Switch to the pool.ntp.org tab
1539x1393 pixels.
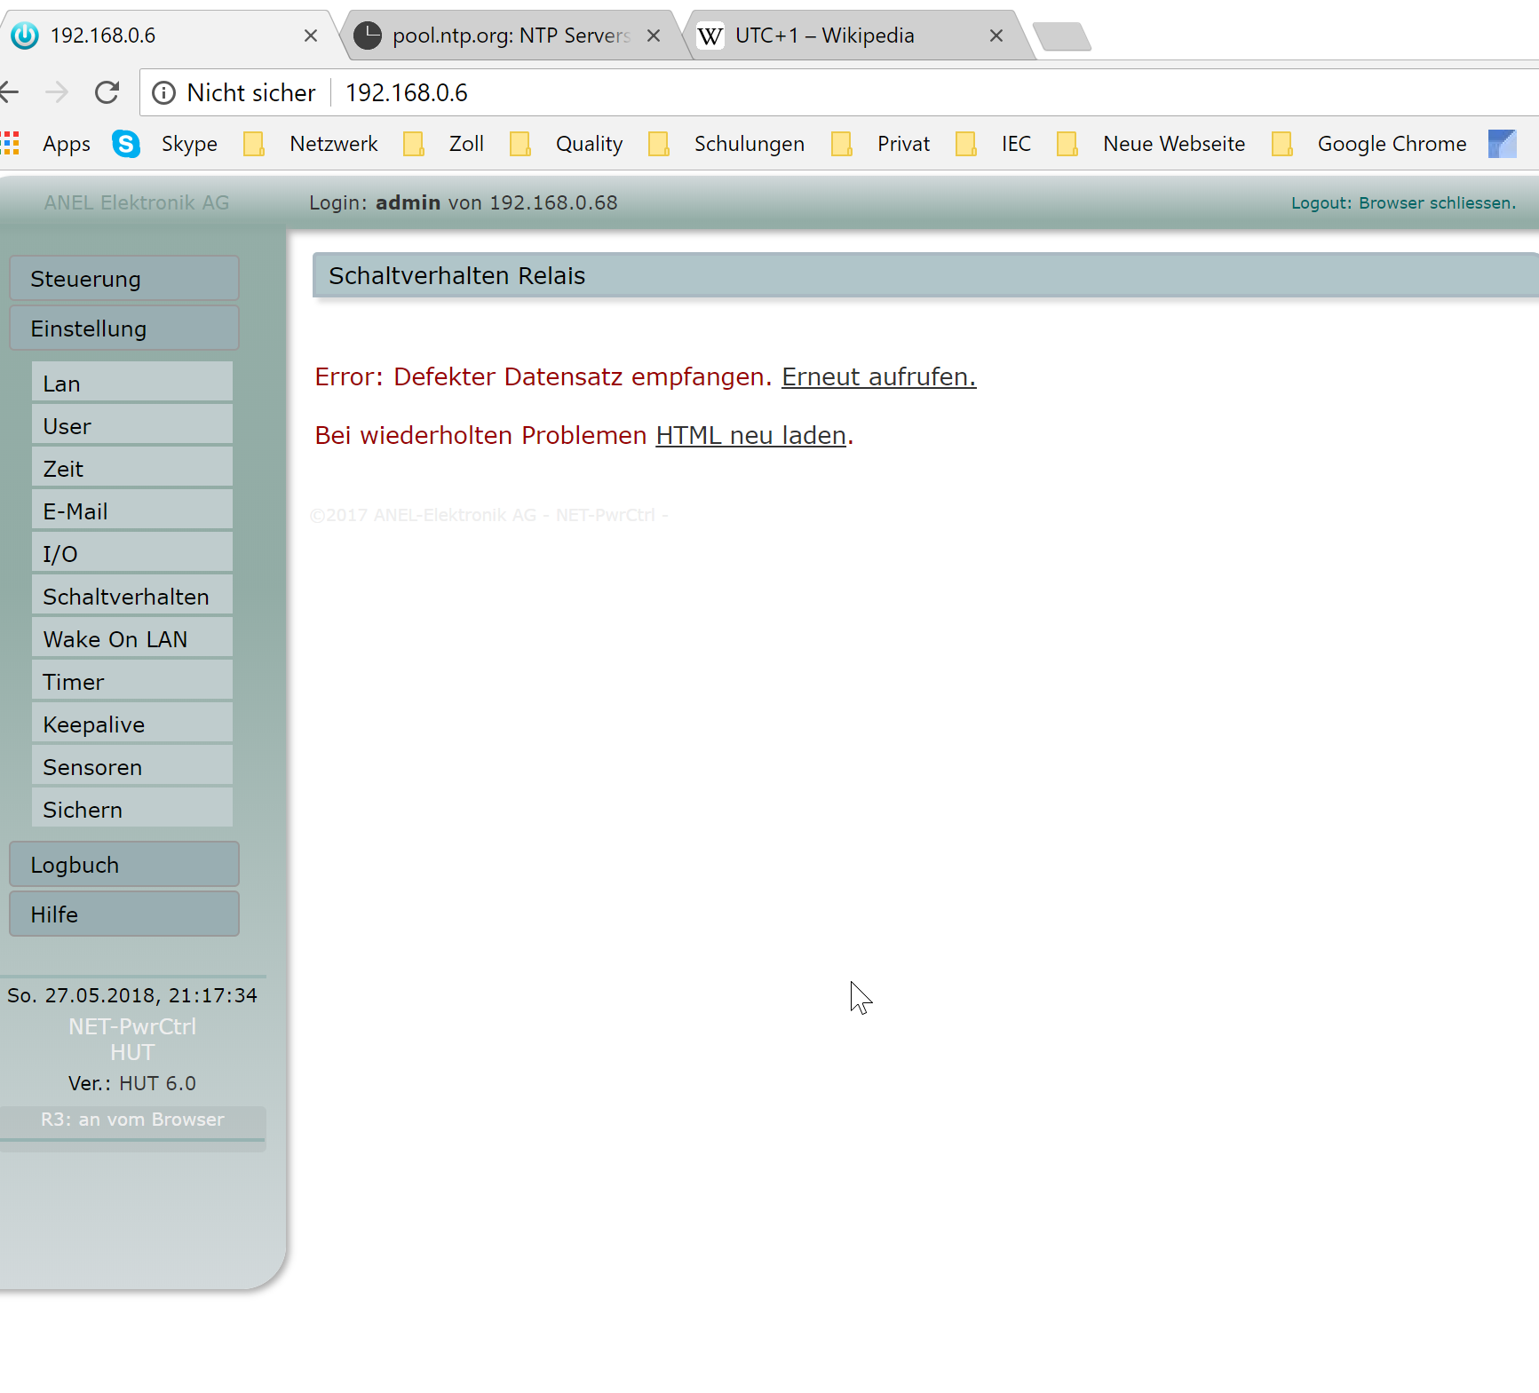coord(511,36)
